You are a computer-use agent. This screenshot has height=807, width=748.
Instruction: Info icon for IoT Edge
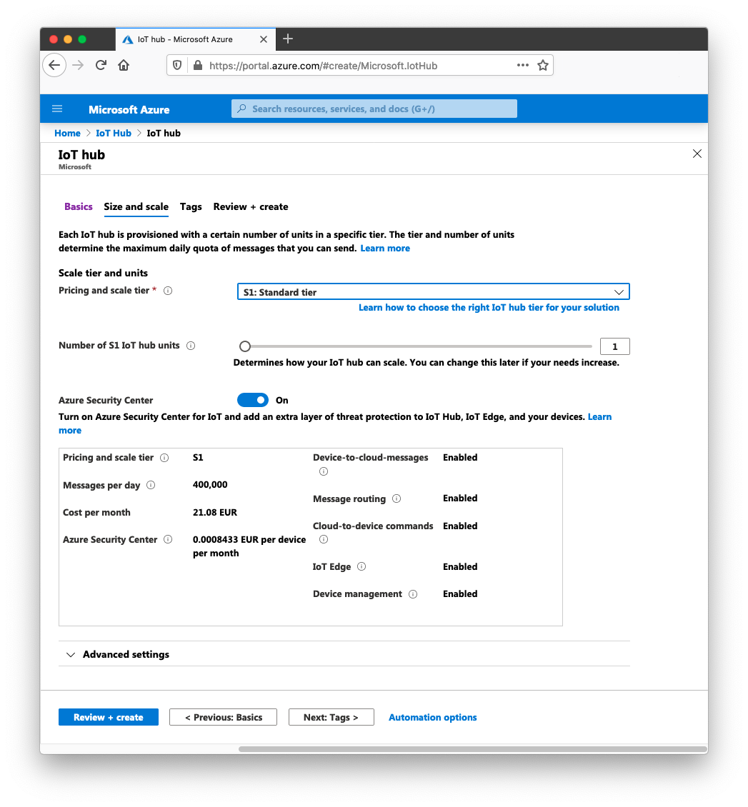click(361, 566)
